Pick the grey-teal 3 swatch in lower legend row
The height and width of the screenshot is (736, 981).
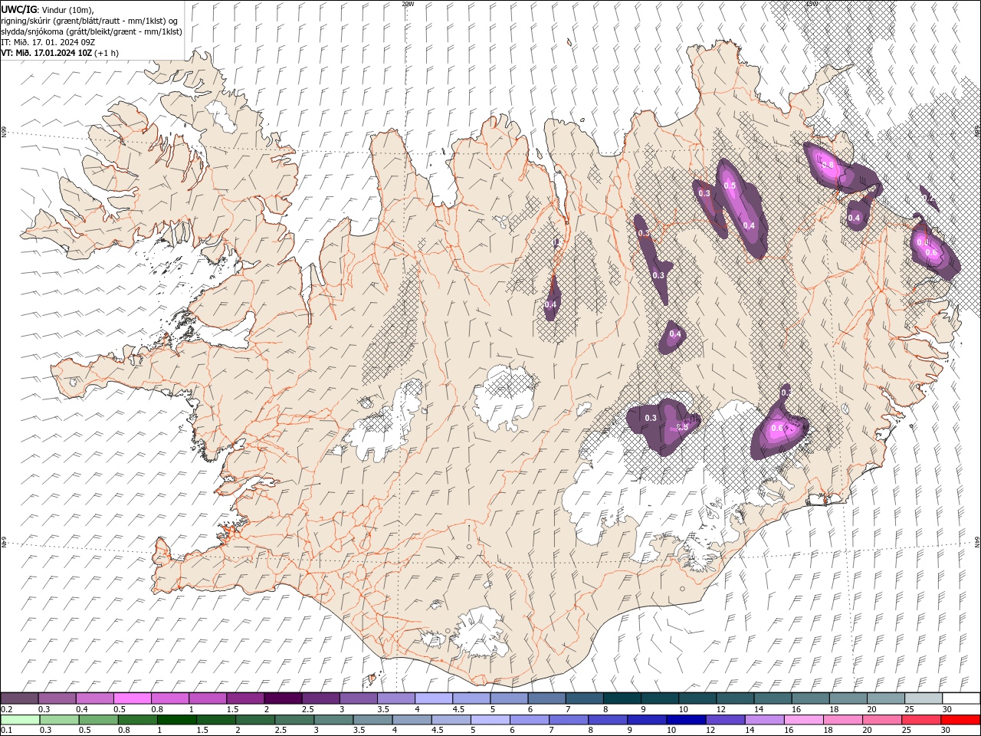click(x=333, y=720)
